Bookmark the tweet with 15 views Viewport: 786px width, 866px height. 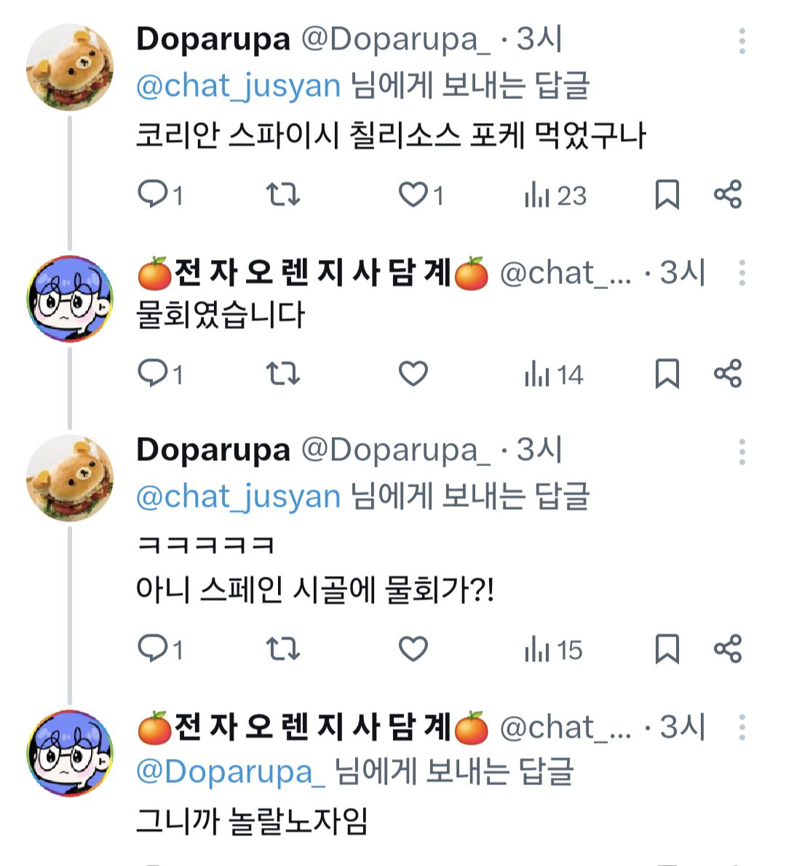667,648
